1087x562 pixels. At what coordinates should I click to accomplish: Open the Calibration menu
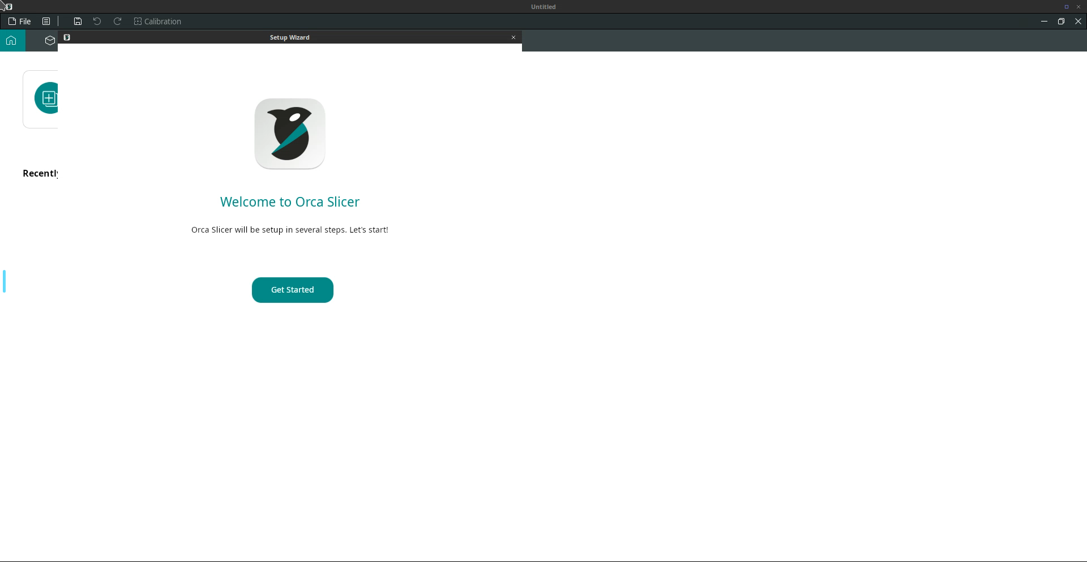tap(157, 22)
